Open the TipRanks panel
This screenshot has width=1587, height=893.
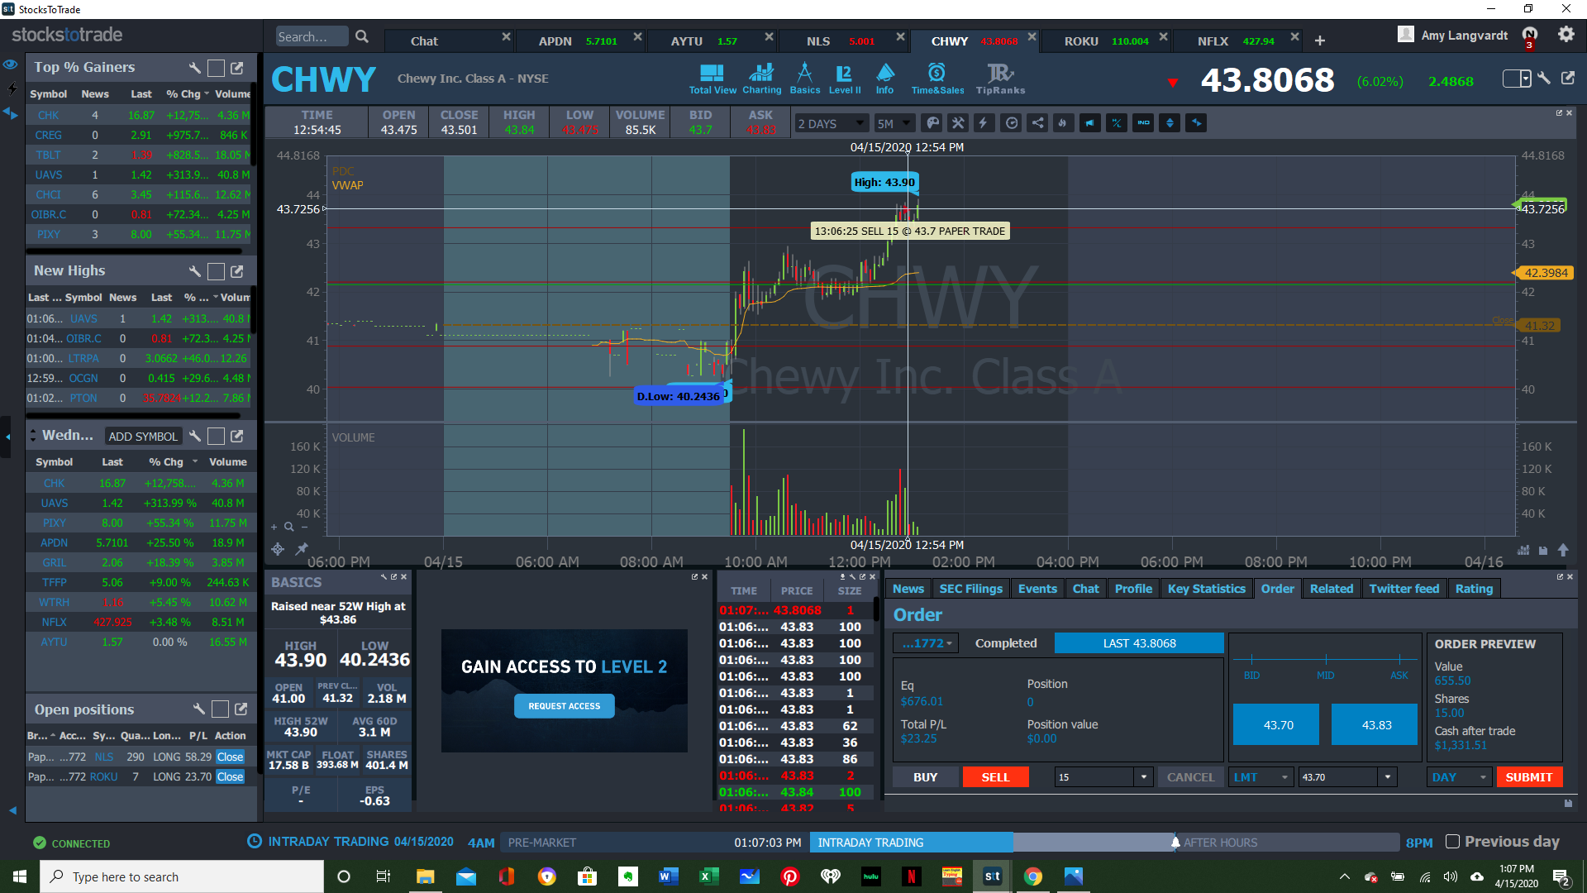pyautogui.click(x=1000, y=79)
